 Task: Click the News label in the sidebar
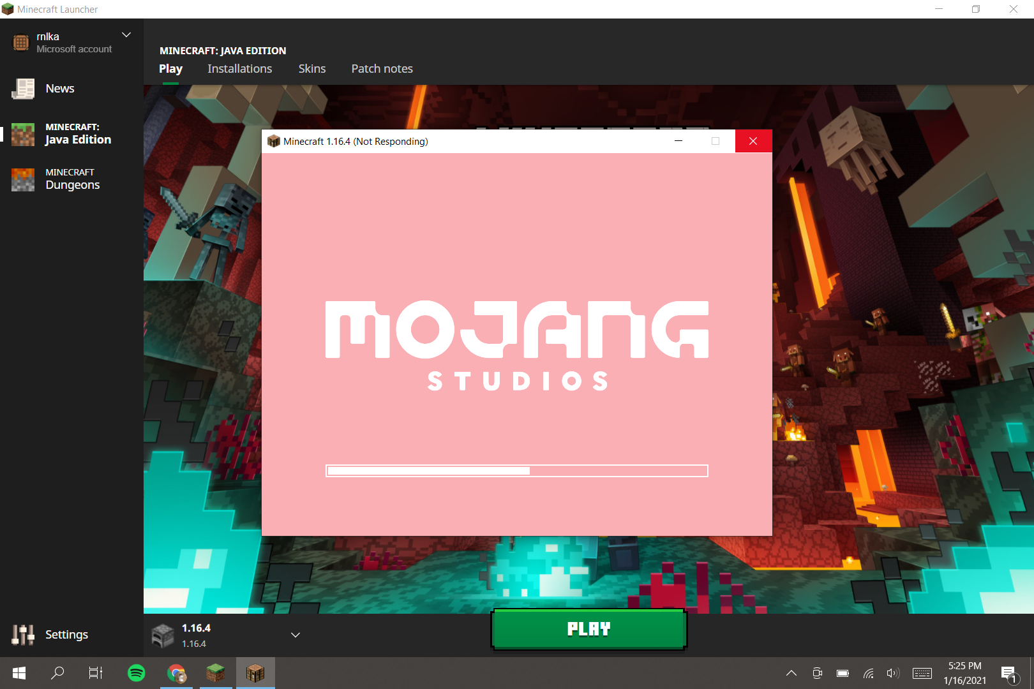pos(60,89)
